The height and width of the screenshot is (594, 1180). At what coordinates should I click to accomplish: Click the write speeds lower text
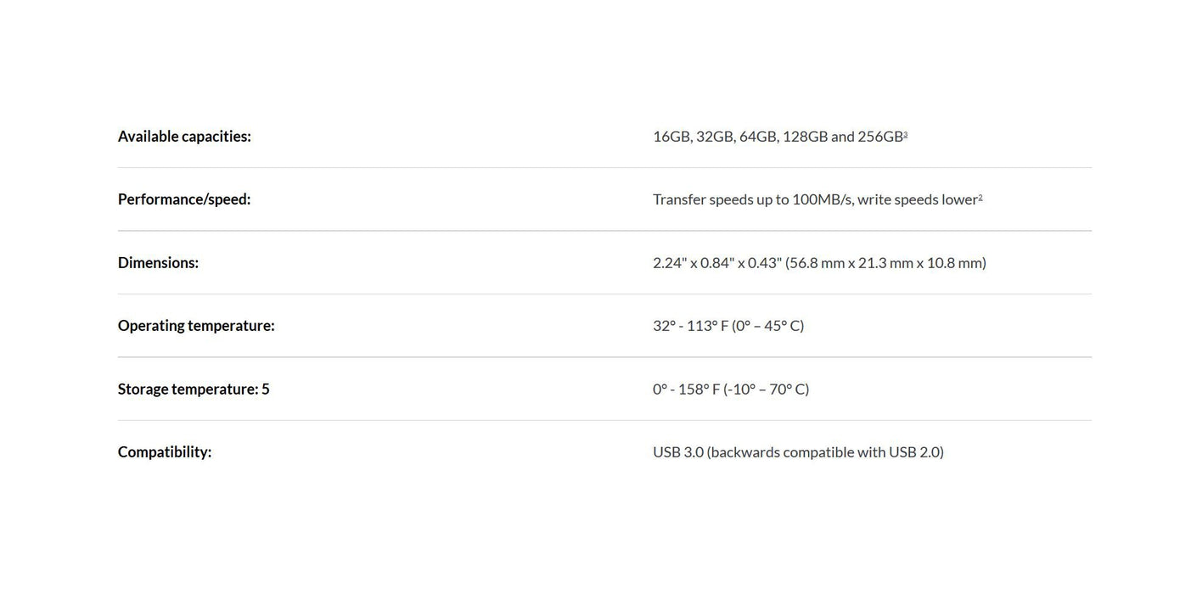[918, 199]
